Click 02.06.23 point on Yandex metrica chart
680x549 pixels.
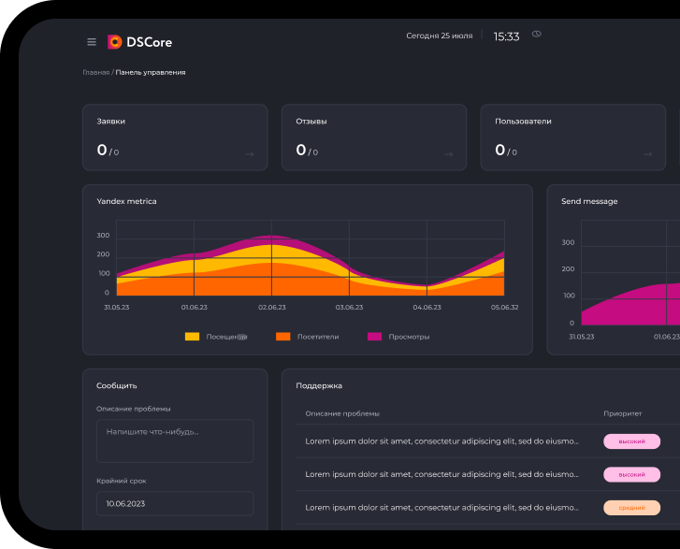(x=271, y=258)
